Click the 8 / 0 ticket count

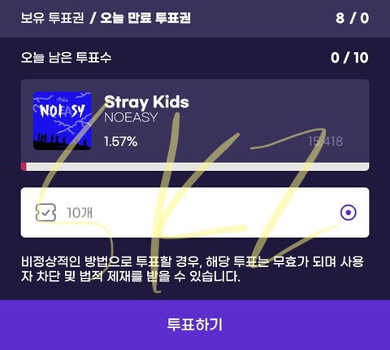pos(353,18)
